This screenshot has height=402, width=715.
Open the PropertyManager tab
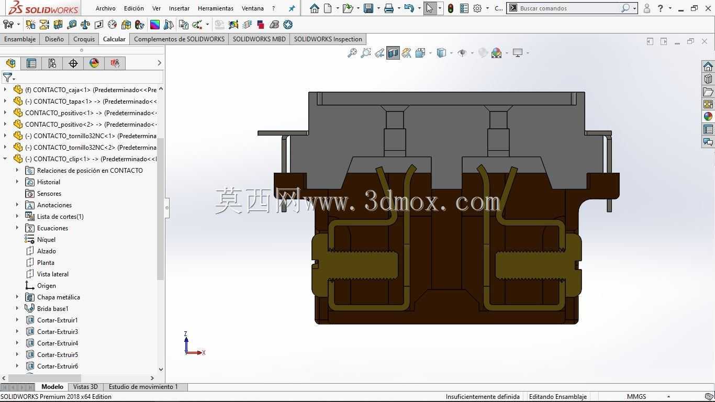click(x=31, y=63)
